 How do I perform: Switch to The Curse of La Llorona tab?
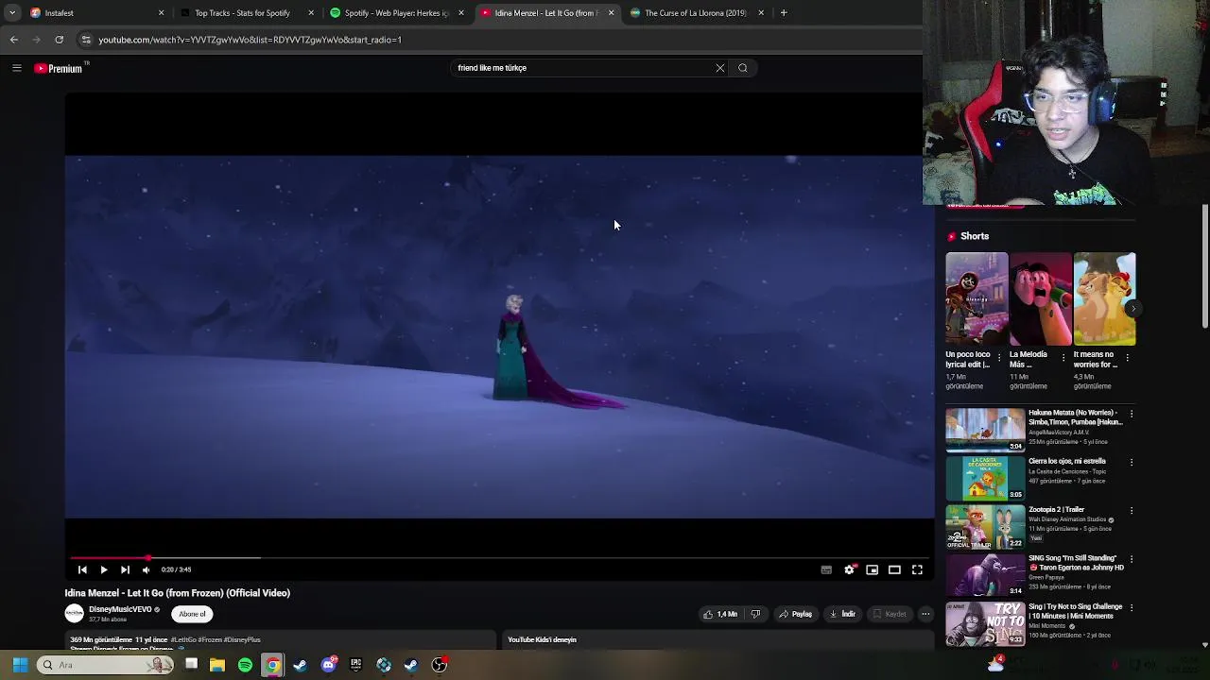click(x=696, y=13)
